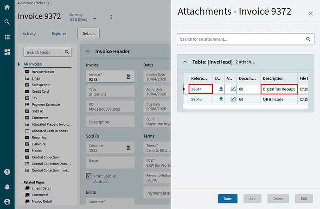Open Mexico in the tree
Image resolution: width=320 pixels, height=209 pixels.
[x=37, y=151]
